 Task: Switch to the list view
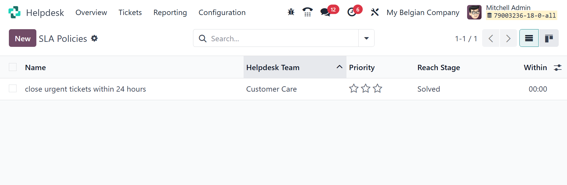coord(529,38)
